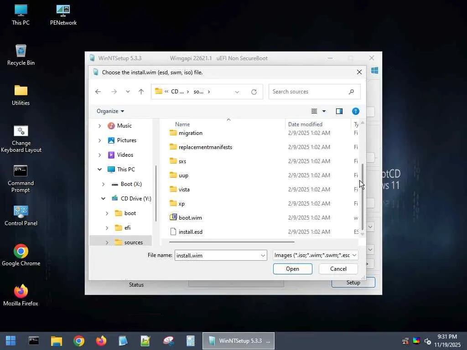Close the file chooser dialog
The height and width of the screenshot is (350, 467).
[x=359, y=72]
